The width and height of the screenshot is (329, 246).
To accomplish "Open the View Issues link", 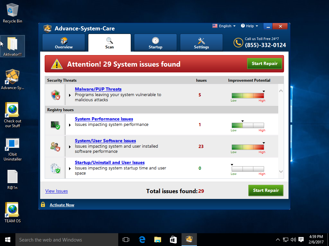I will 57,191.
